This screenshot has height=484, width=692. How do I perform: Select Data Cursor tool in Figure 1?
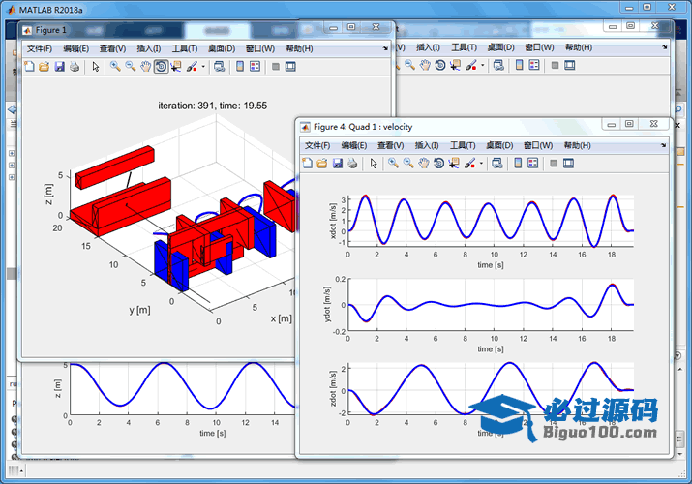(176, 67)
